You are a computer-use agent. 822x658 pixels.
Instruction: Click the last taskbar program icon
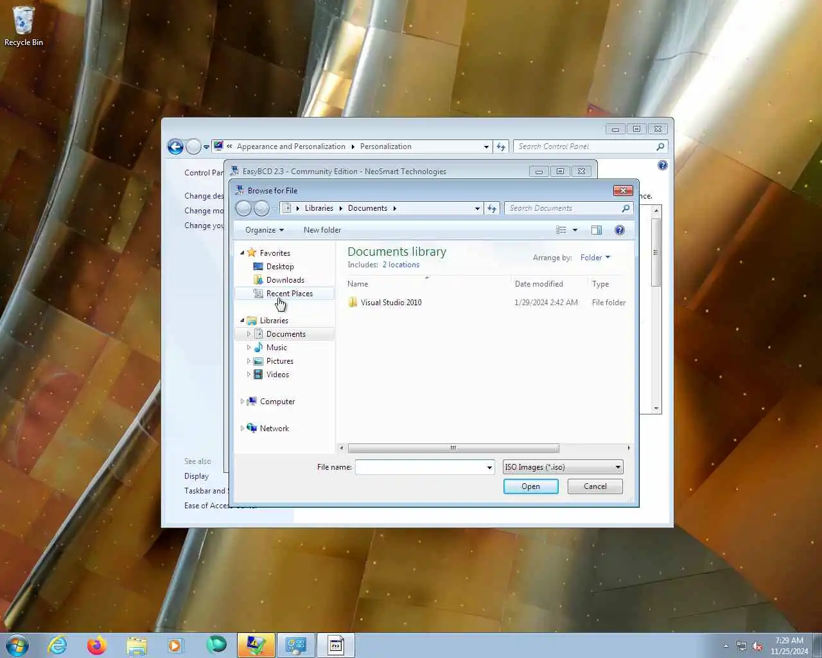(x=336, y=645)
